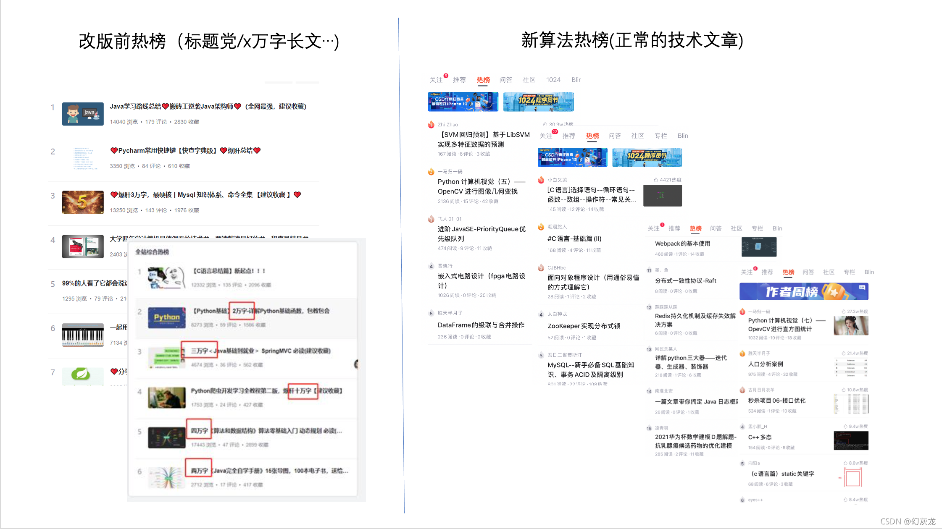942x529 pixels.
Task: Open 人口分析案例 article
Action: (766, 364)
